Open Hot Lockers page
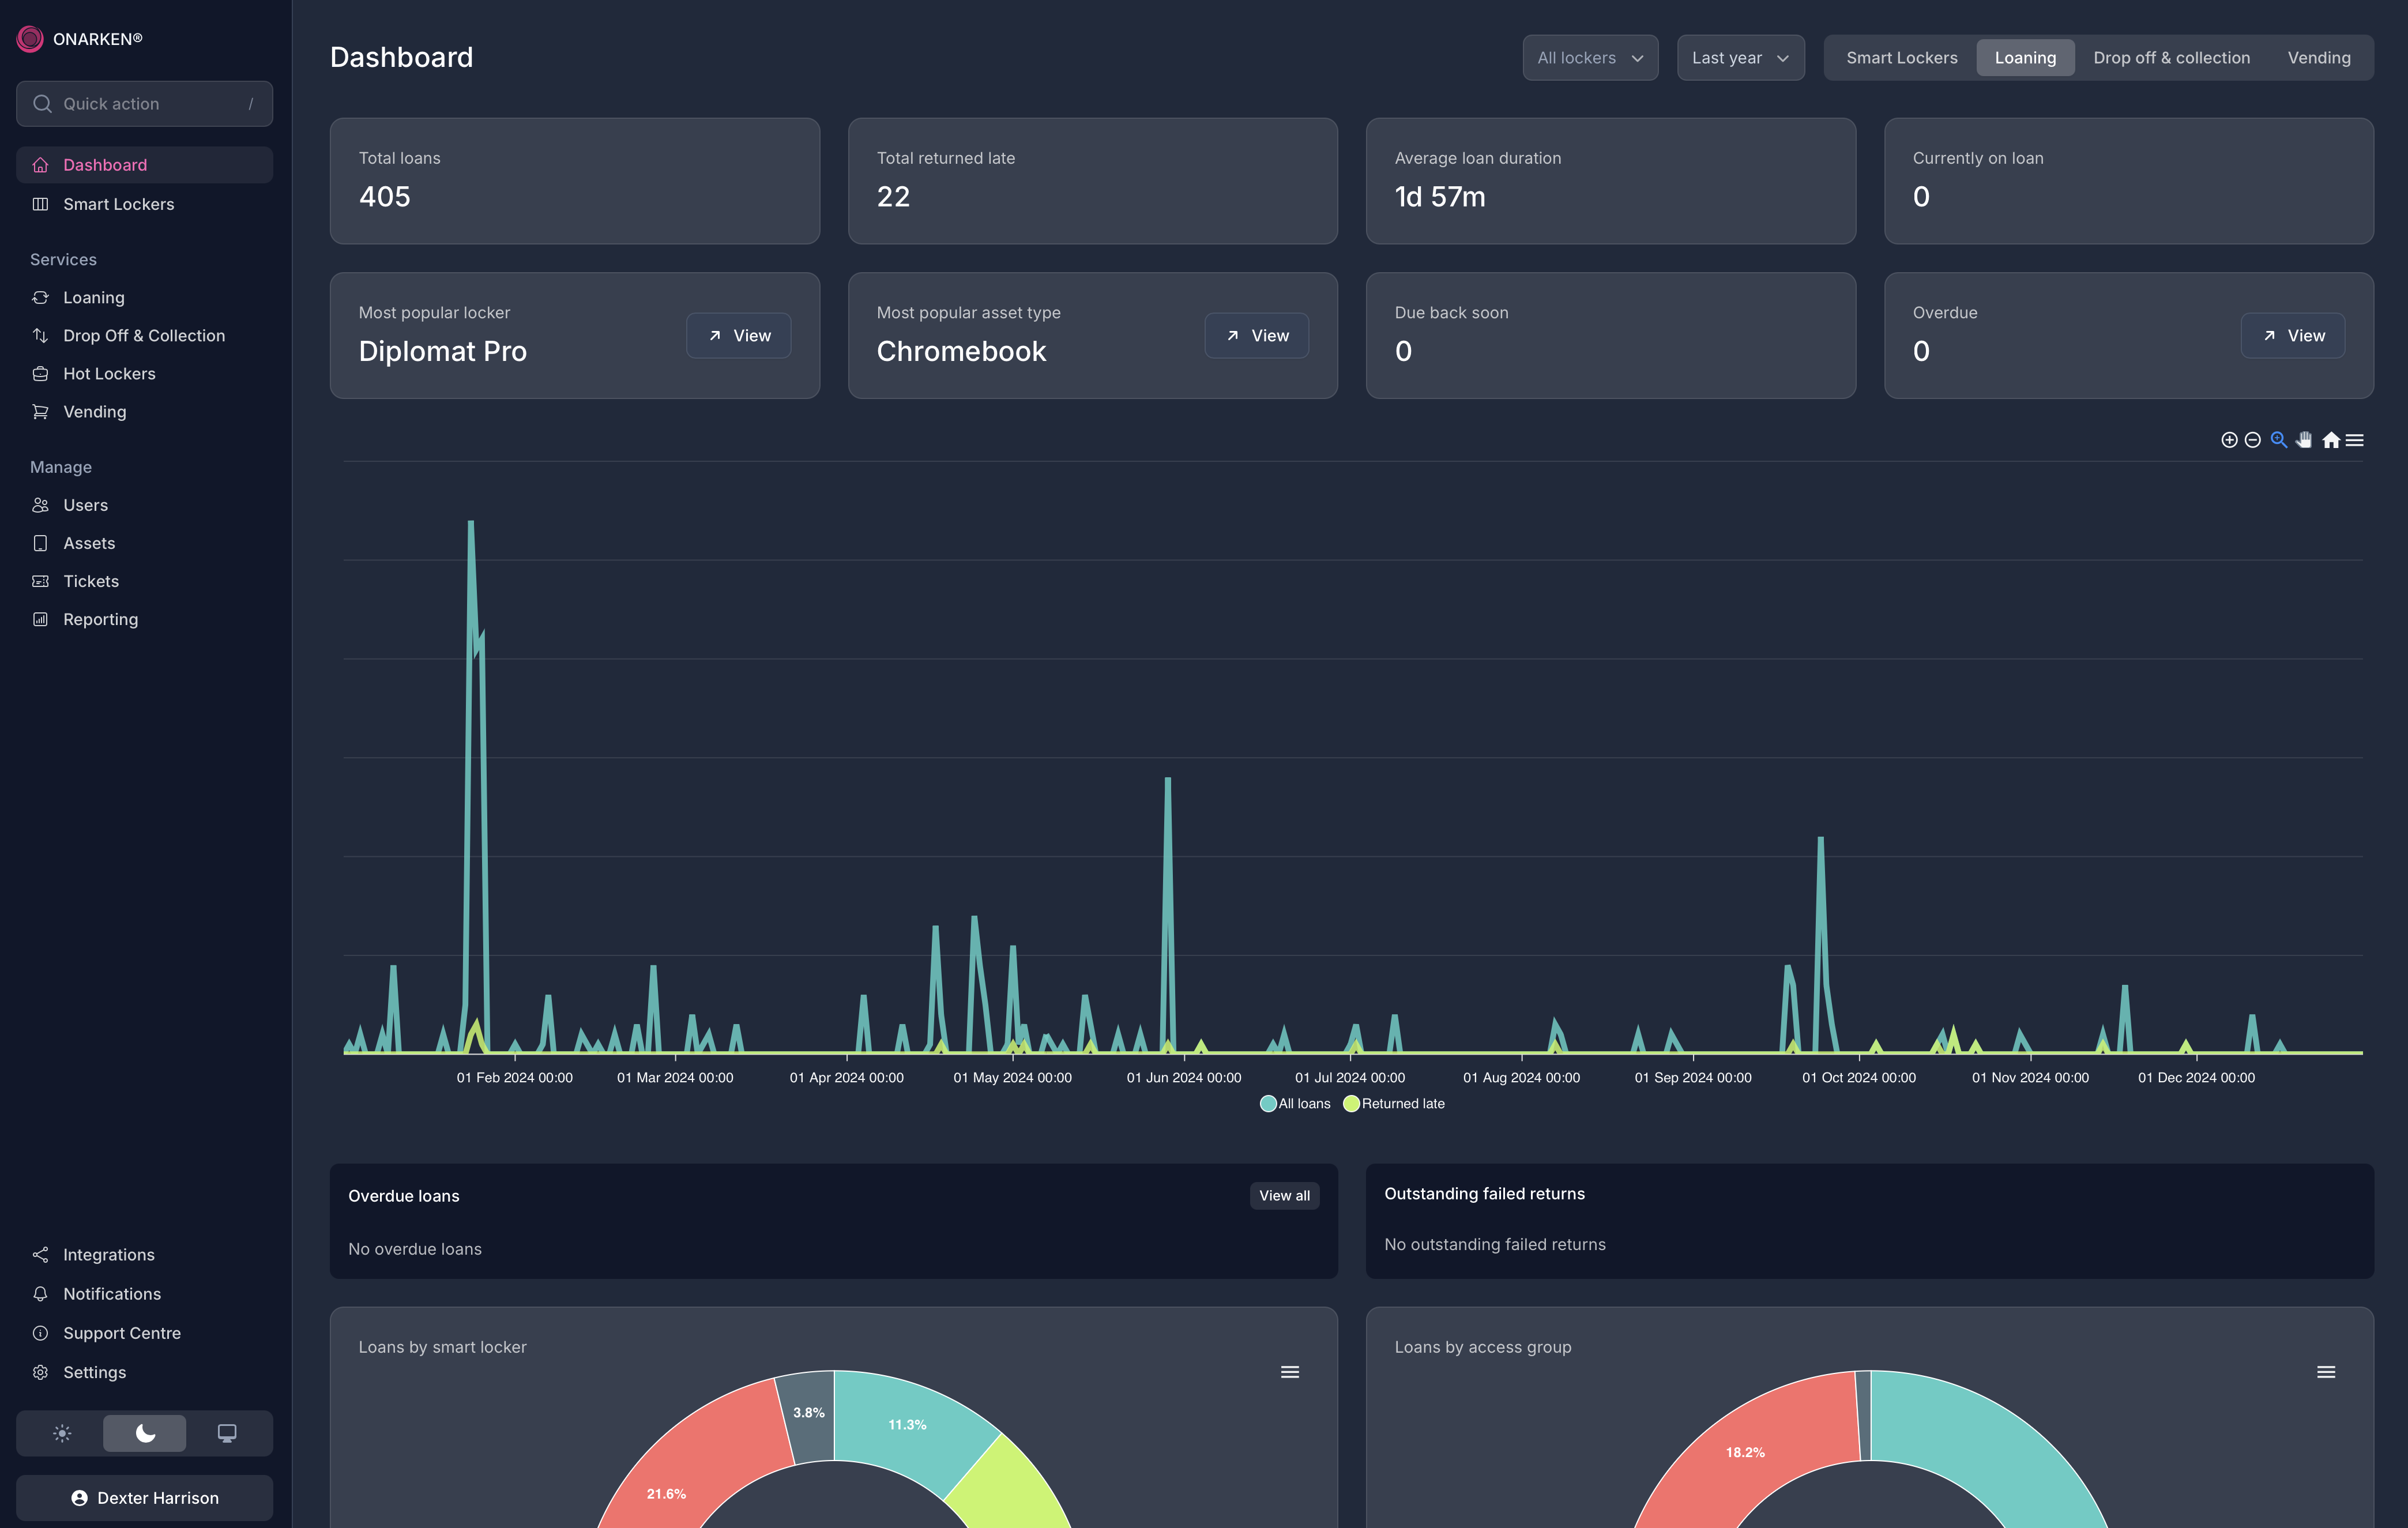 click(145, 374)
